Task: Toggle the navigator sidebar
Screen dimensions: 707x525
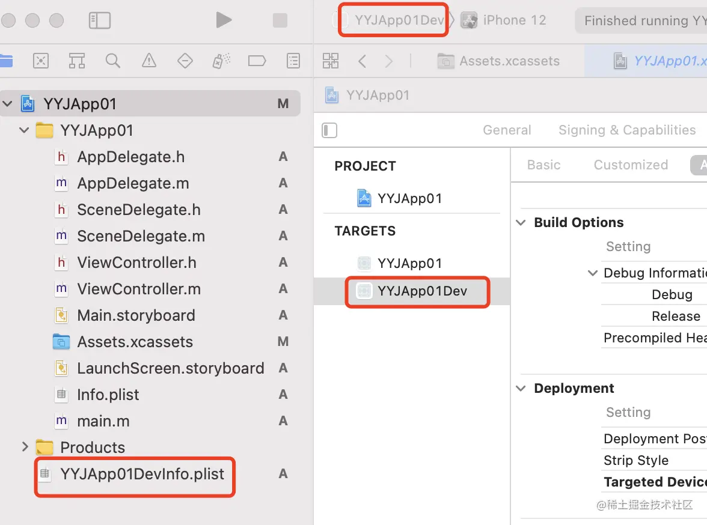Action: (100, 20)
